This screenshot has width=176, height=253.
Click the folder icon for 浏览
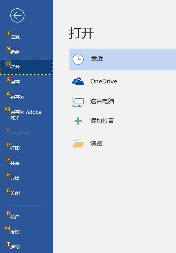78,143
